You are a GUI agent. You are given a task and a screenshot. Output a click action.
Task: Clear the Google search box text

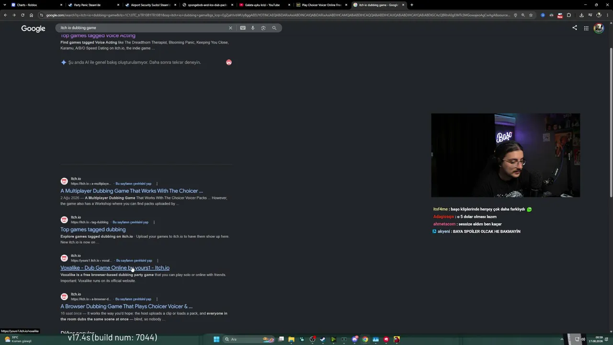230,28
